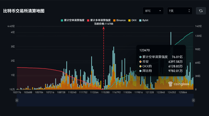Click tooltip value 76.01亿
Image resolution: width=209 pixels, height=116 pixels.
[x=177, y=57]
